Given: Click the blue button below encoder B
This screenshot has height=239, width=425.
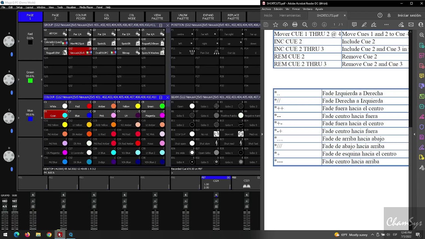Looking at the screenshot, I should click(x=12, y=93).
